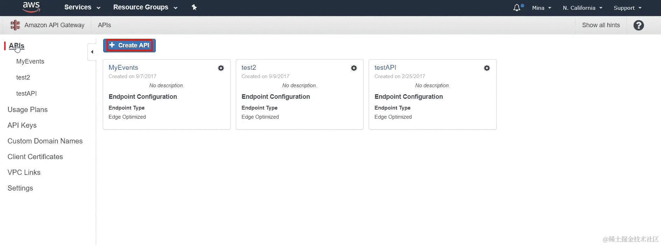The width and height of the screenshot is (661, 245).
Task: Open the MyEvents API card title
Action: [123, 68]
